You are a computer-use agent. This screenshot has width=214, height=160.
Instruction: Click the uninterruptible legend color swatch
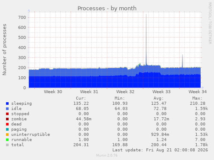(x=7, y=135)
